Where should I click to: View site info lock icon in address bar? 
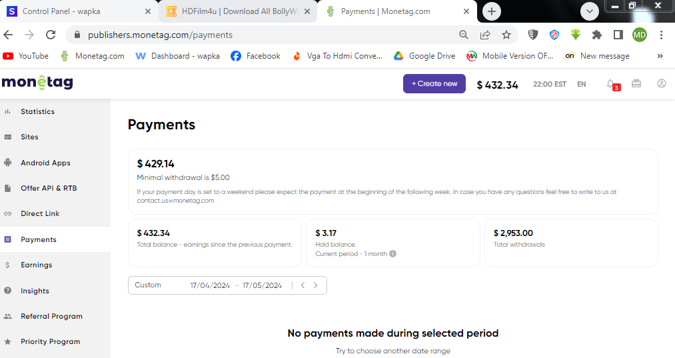click(77, 35)
